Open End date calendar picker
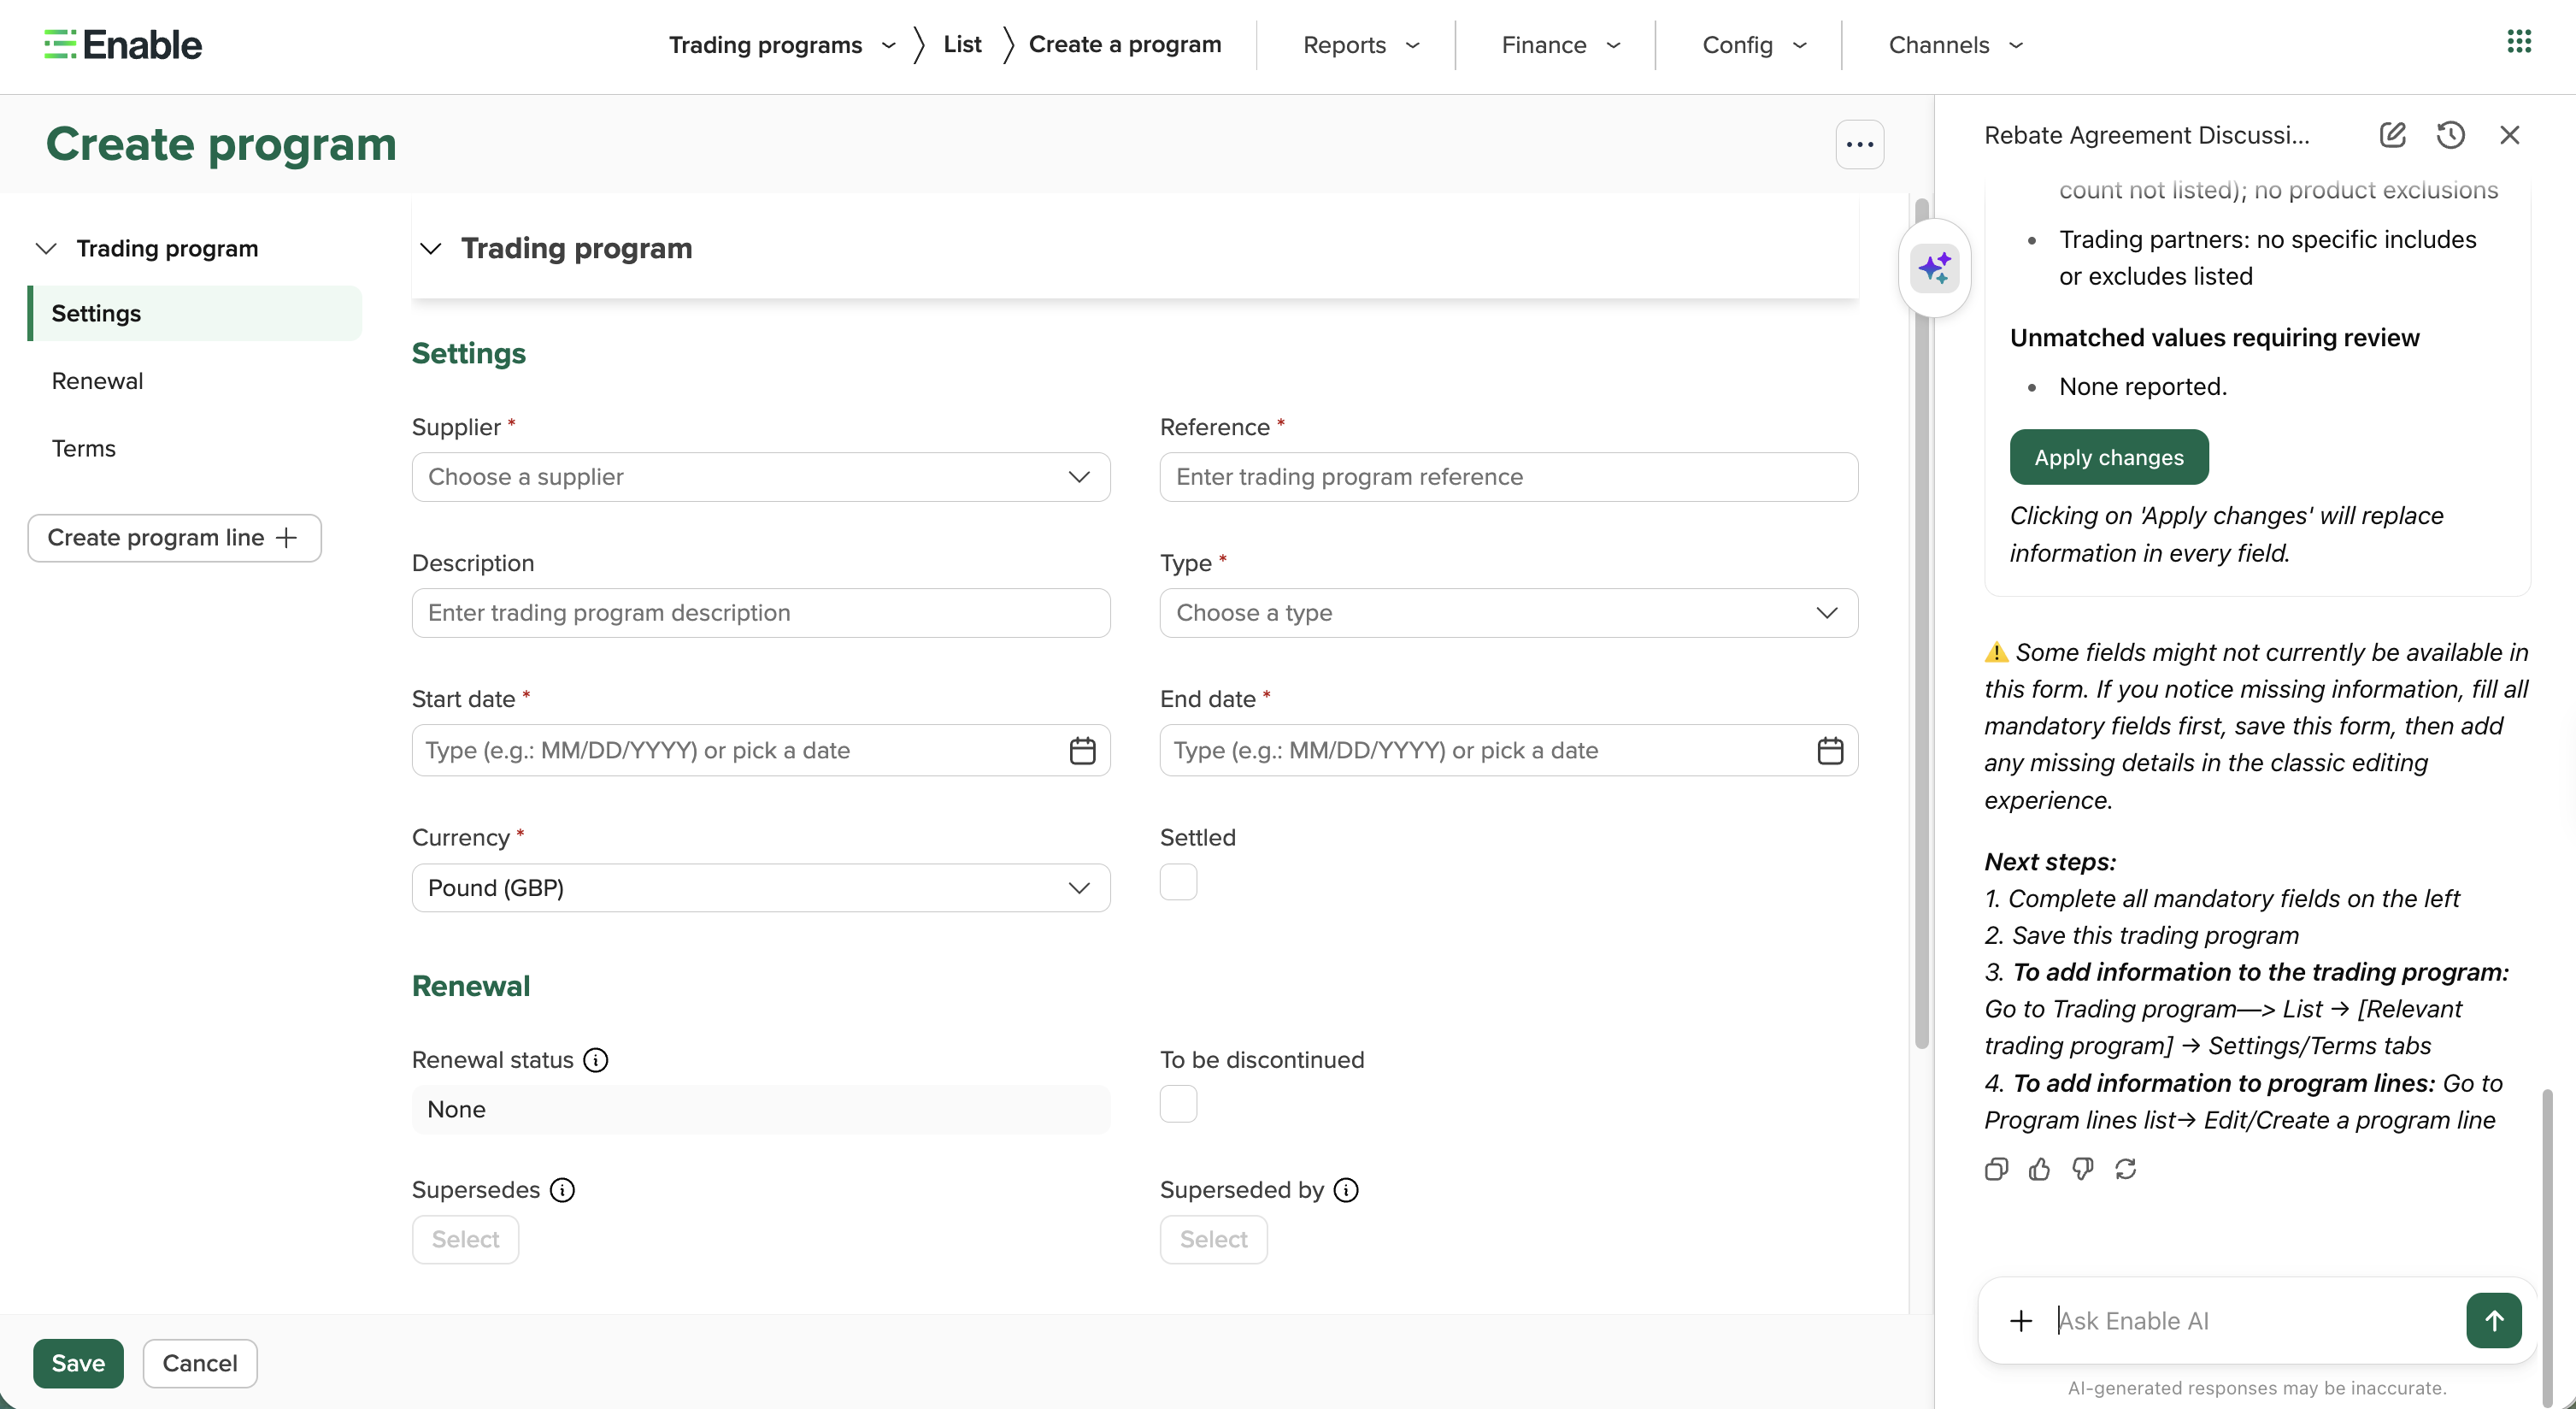The width and height of the screenshot is (2576, 1409). point(1830,750)
